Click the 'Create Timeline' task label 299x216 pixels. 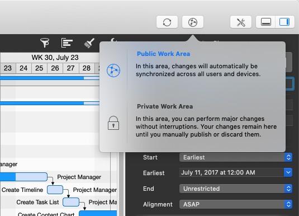[x=22, y=190]
